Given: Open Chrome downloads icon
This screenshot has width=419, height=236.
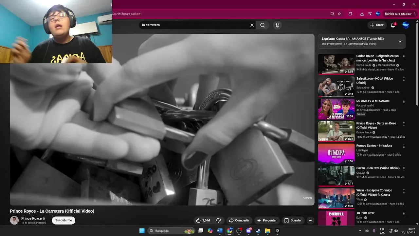Looking at the screenshot, I should tap(362, 14).
